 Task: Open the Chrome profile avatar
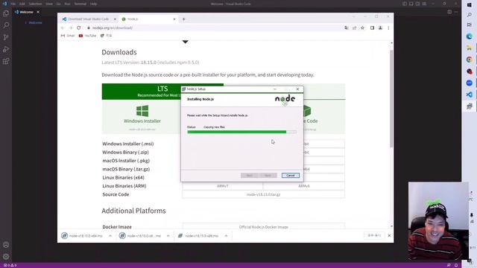tap(380, 28)
